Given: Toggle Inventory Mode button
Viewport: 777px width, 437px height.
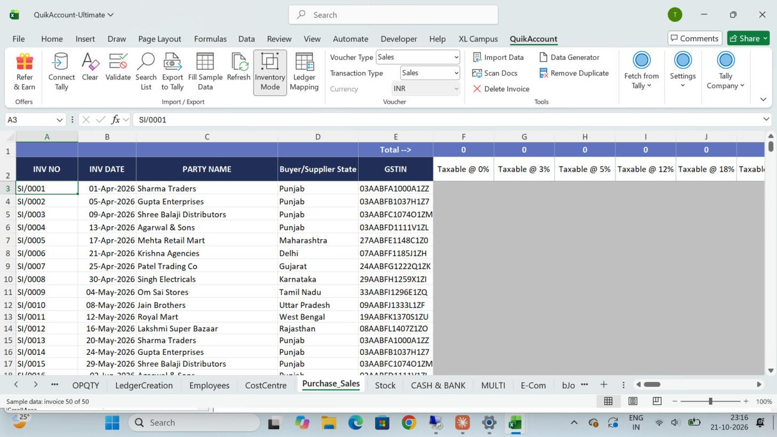Looking at the screenshot, I should (x=270, y=72).
